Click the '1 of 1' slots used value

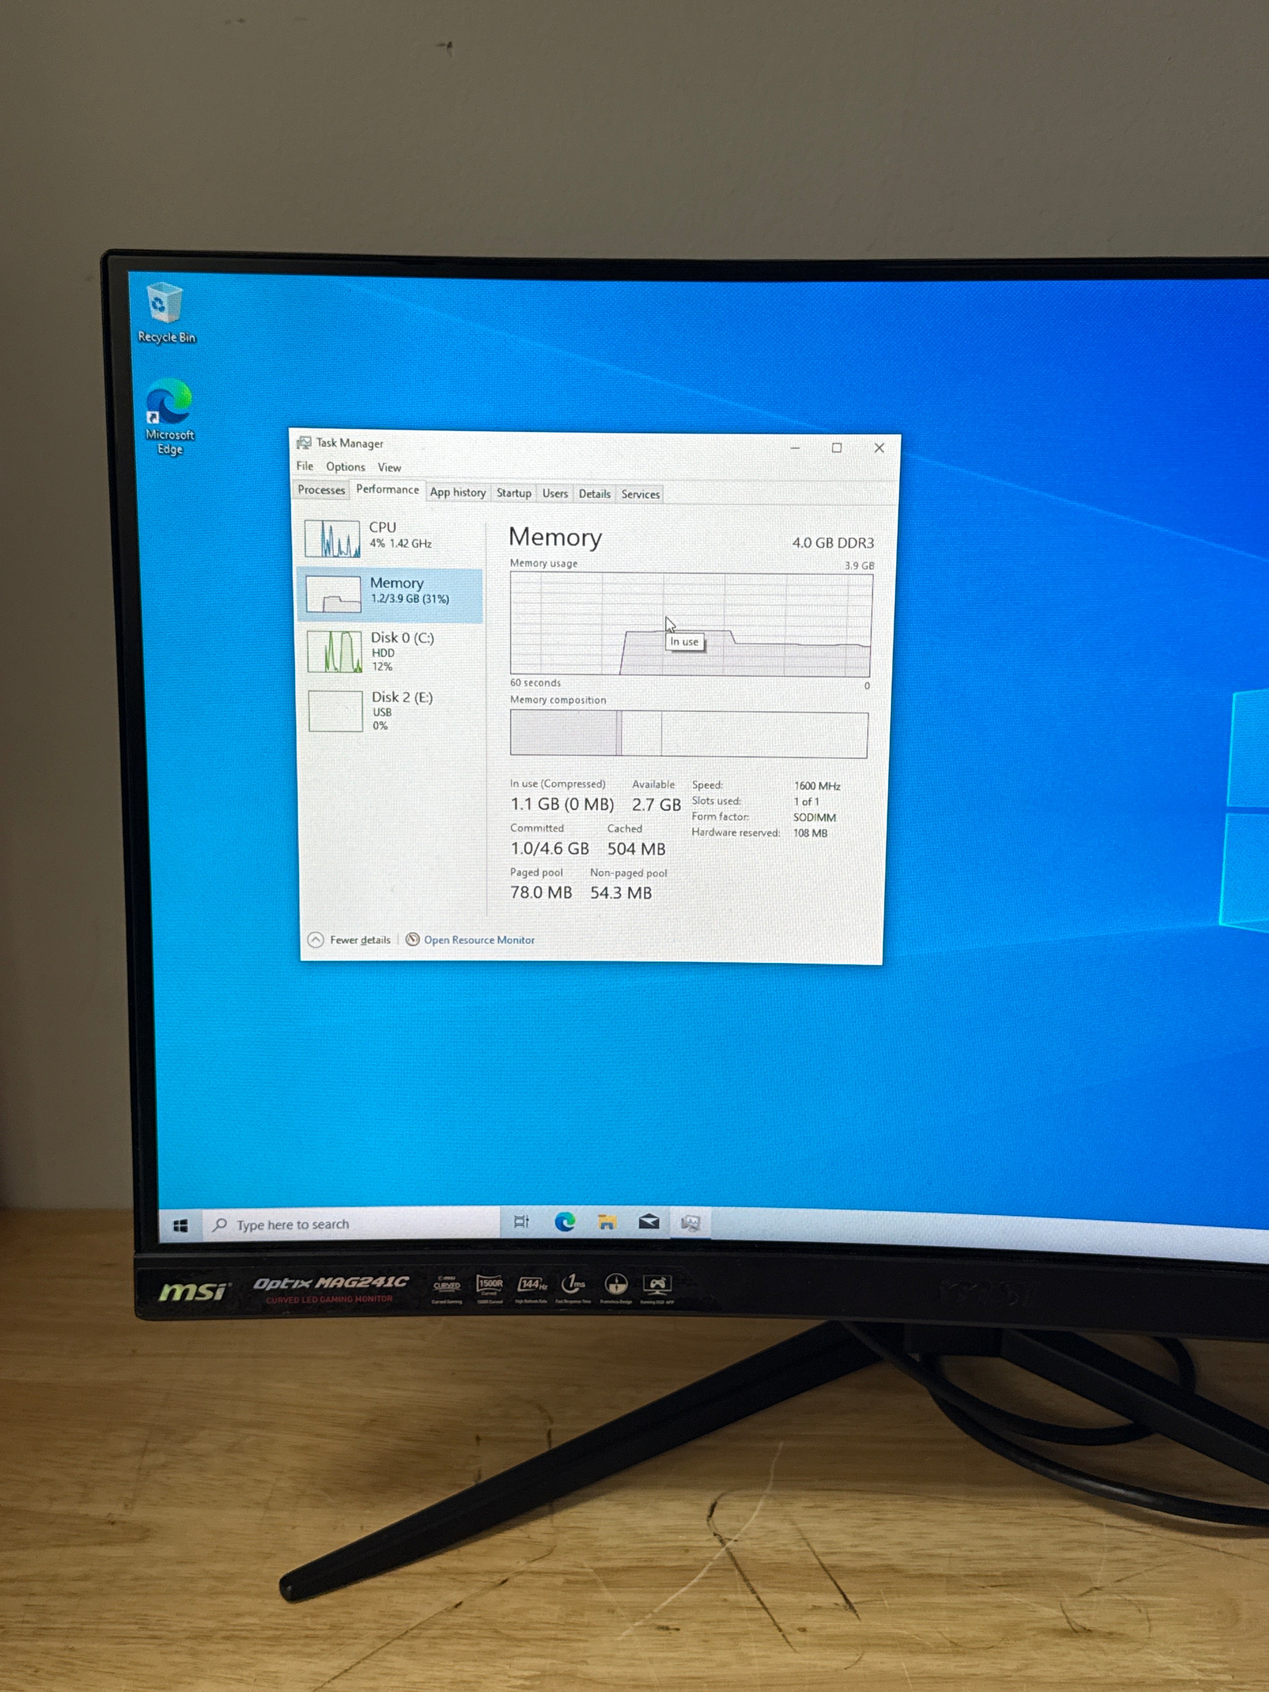click(x=806, y=802)
